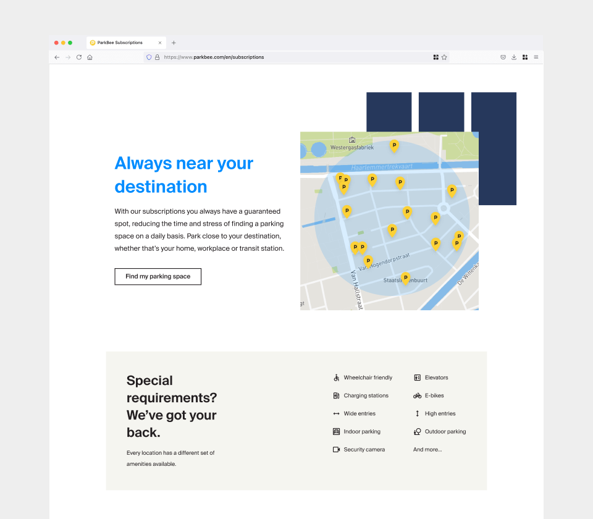The width and height of the screenshot is (593, 519).
Task: Open the hamburger application menu
Action: coord(536,57)
